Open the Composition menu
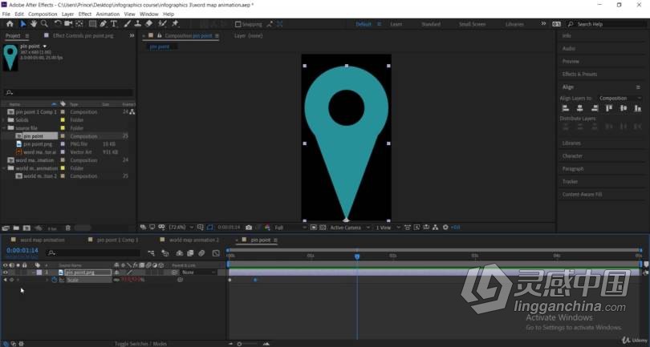This screenshot has height=347, width=650. click(43, 14)
